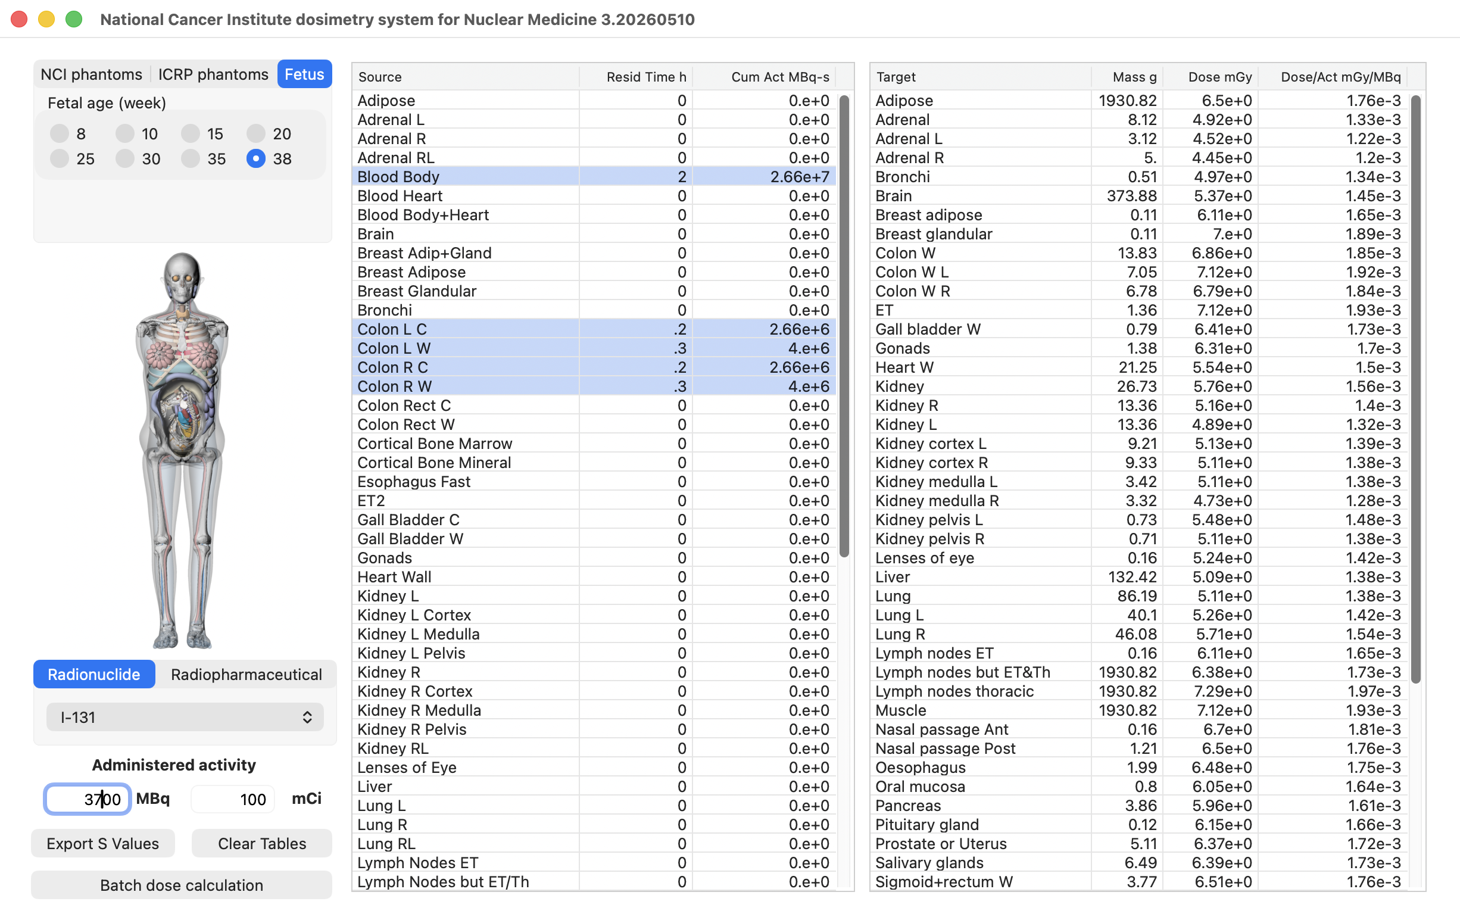
Task: Select the Lymph nodes thoracic target row
Action: (1138, 691)
